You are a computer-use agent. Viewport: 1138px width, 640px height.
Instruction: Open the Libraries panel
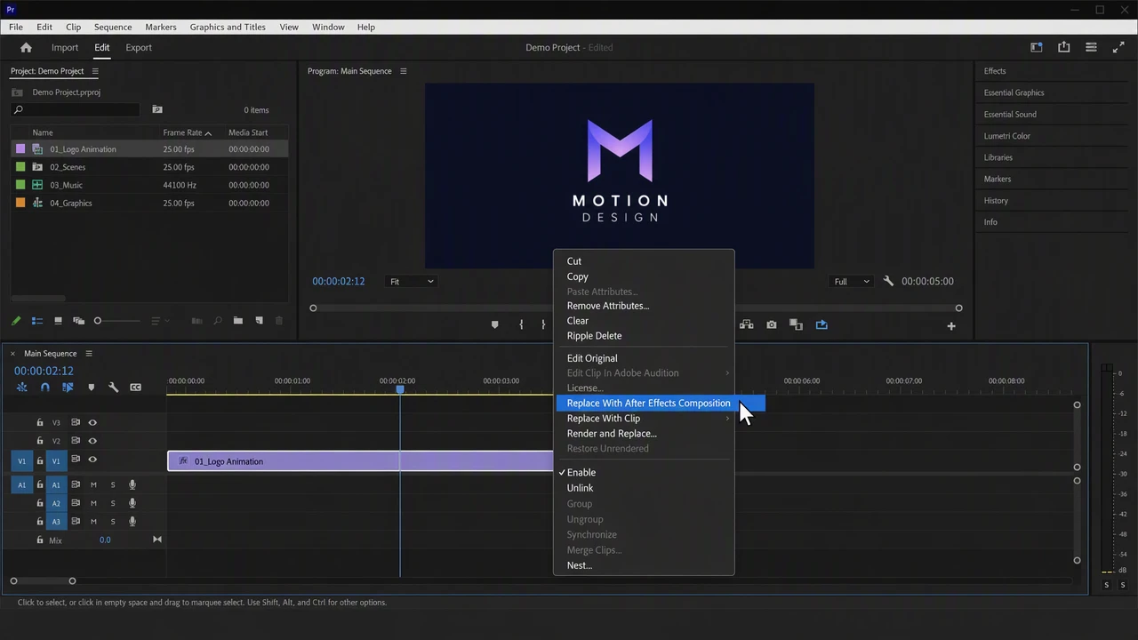click(x=998, y=157)
